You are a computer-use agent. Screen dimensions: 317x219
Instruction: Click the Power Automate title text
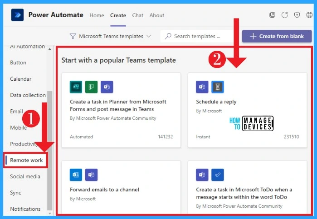click(56, 15)
